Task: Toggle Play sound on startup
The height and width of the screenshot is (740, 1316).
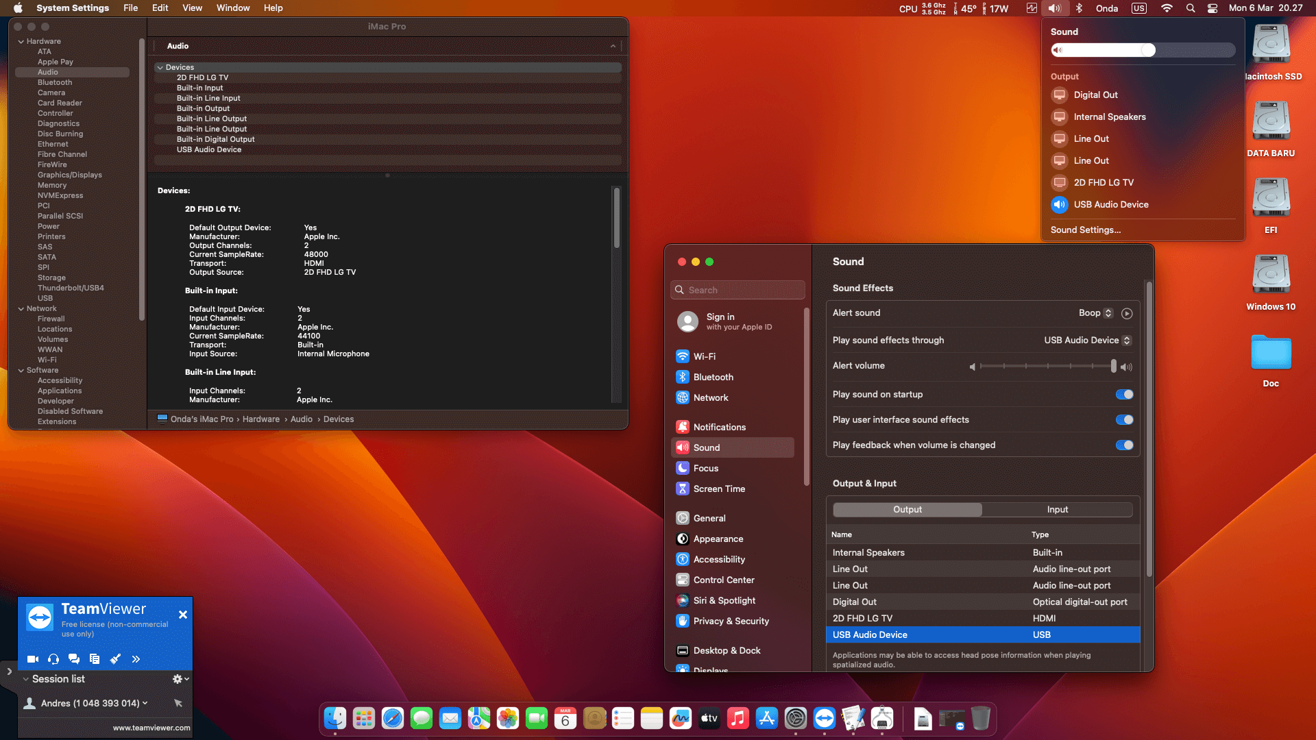Action: click(x=1124, y=394)
